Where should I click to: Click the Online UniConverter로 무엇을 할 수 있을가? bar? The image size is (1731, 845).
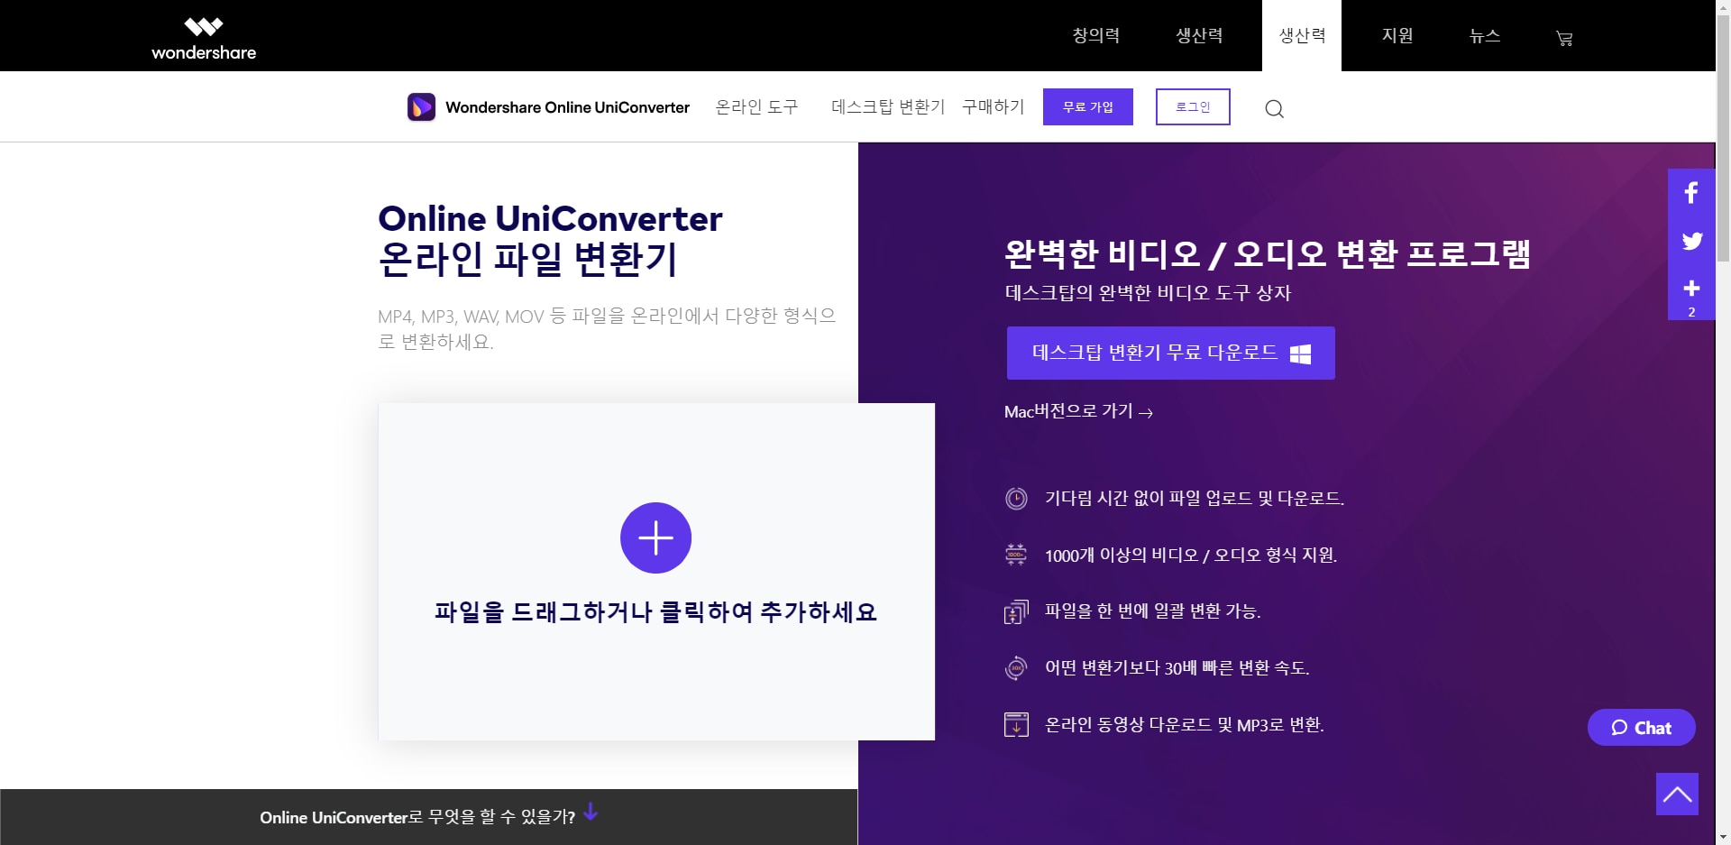coord(428,817)
